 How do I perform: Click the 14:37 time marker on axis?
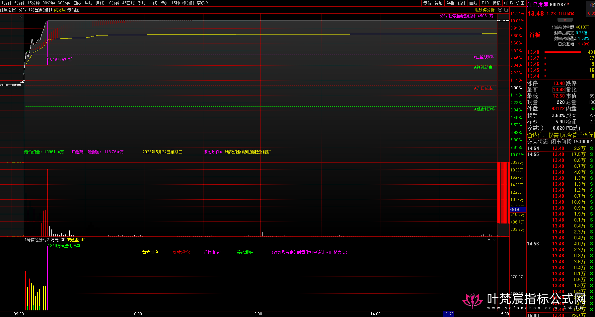click(x=448, y=314)
